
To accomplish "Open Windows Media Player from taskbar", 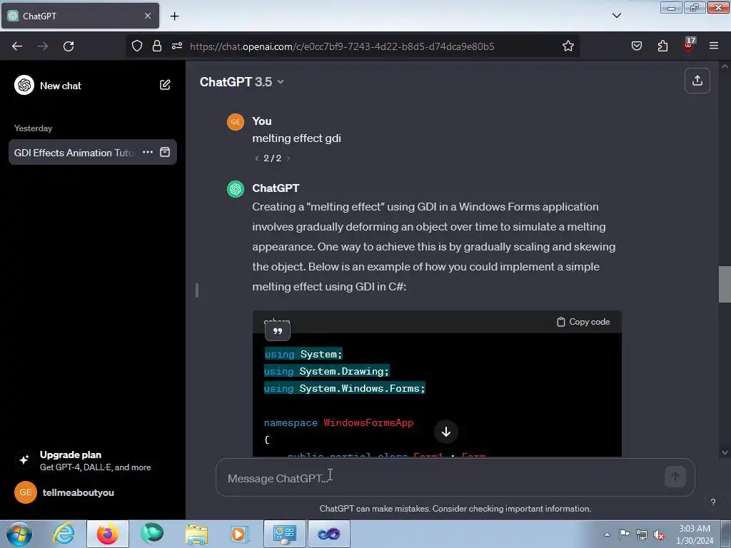I will (240, 534).
